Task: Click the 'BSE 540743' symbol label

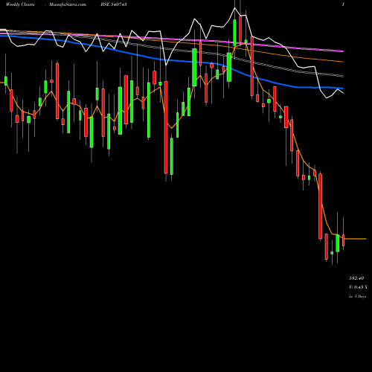Action: pos(115,4)
